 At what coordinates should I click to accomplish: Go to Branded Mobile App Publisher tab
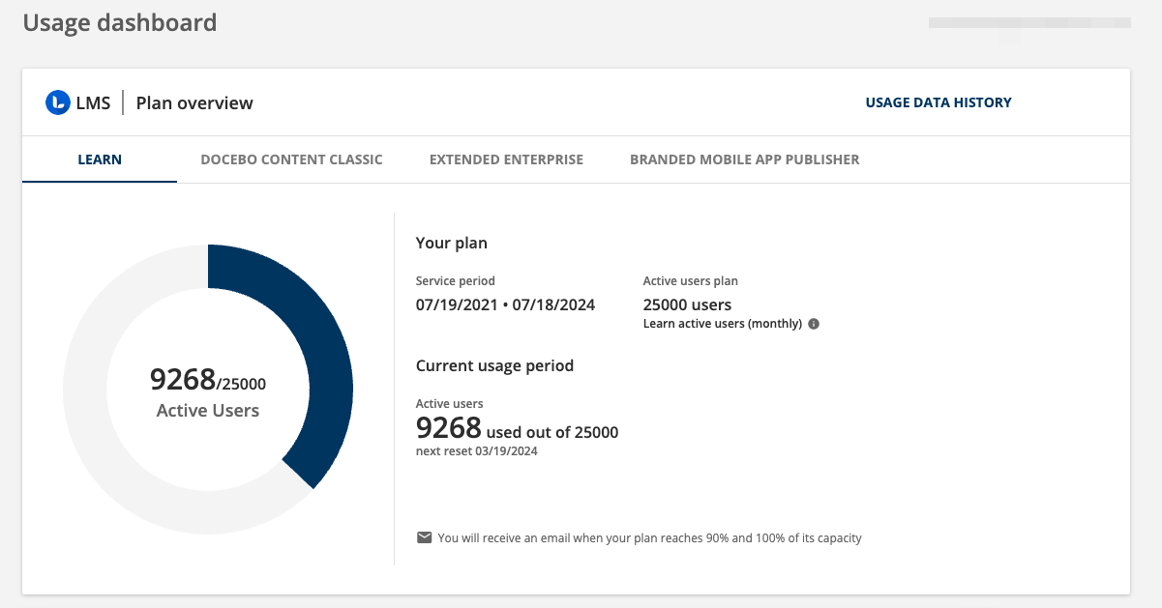(744, 159)
